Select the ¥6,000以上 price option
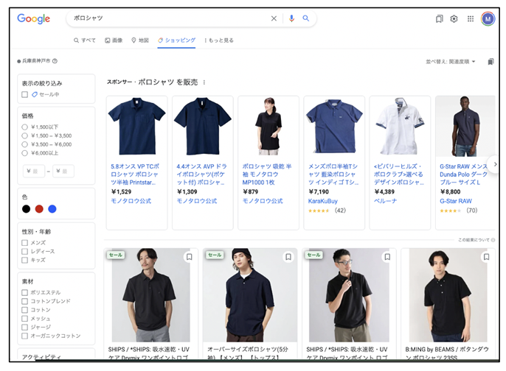 point(24,153)
